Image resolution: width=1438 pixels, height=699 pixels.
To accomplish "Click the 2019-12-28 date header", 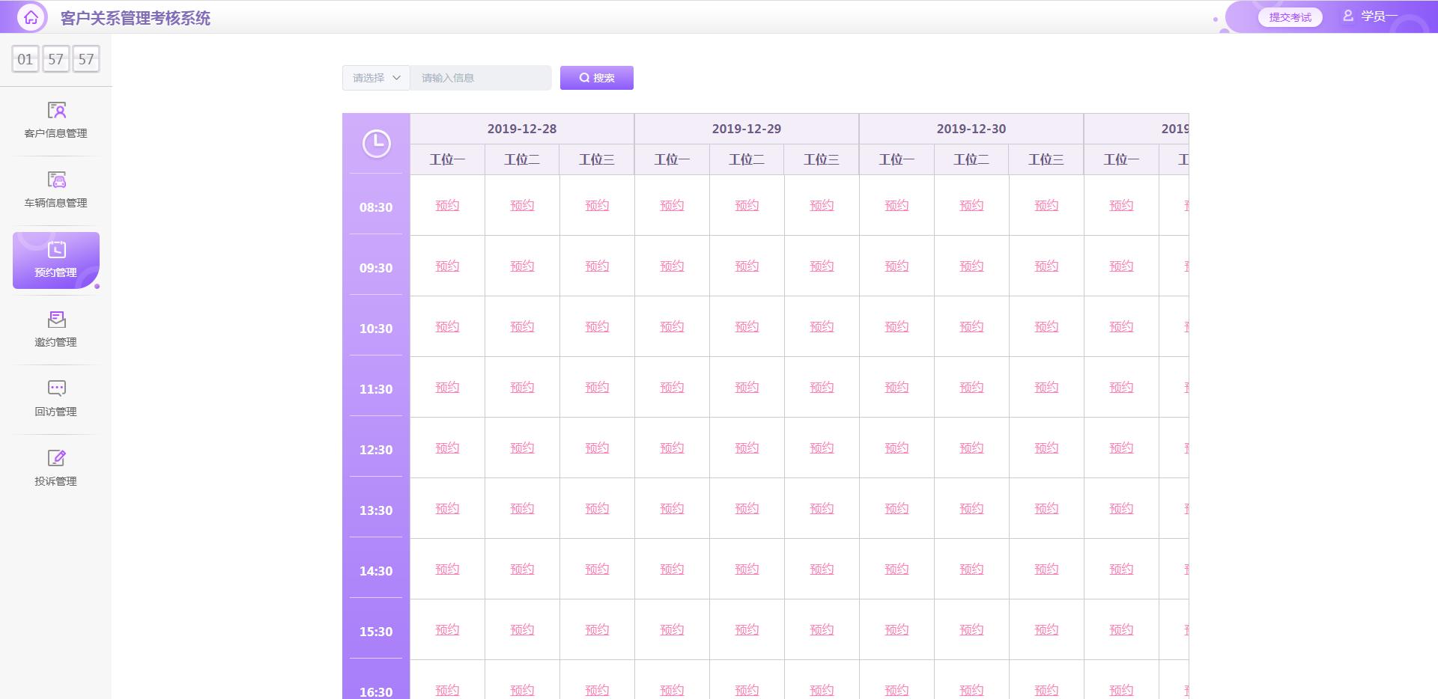I will click(x=522, y=129).
